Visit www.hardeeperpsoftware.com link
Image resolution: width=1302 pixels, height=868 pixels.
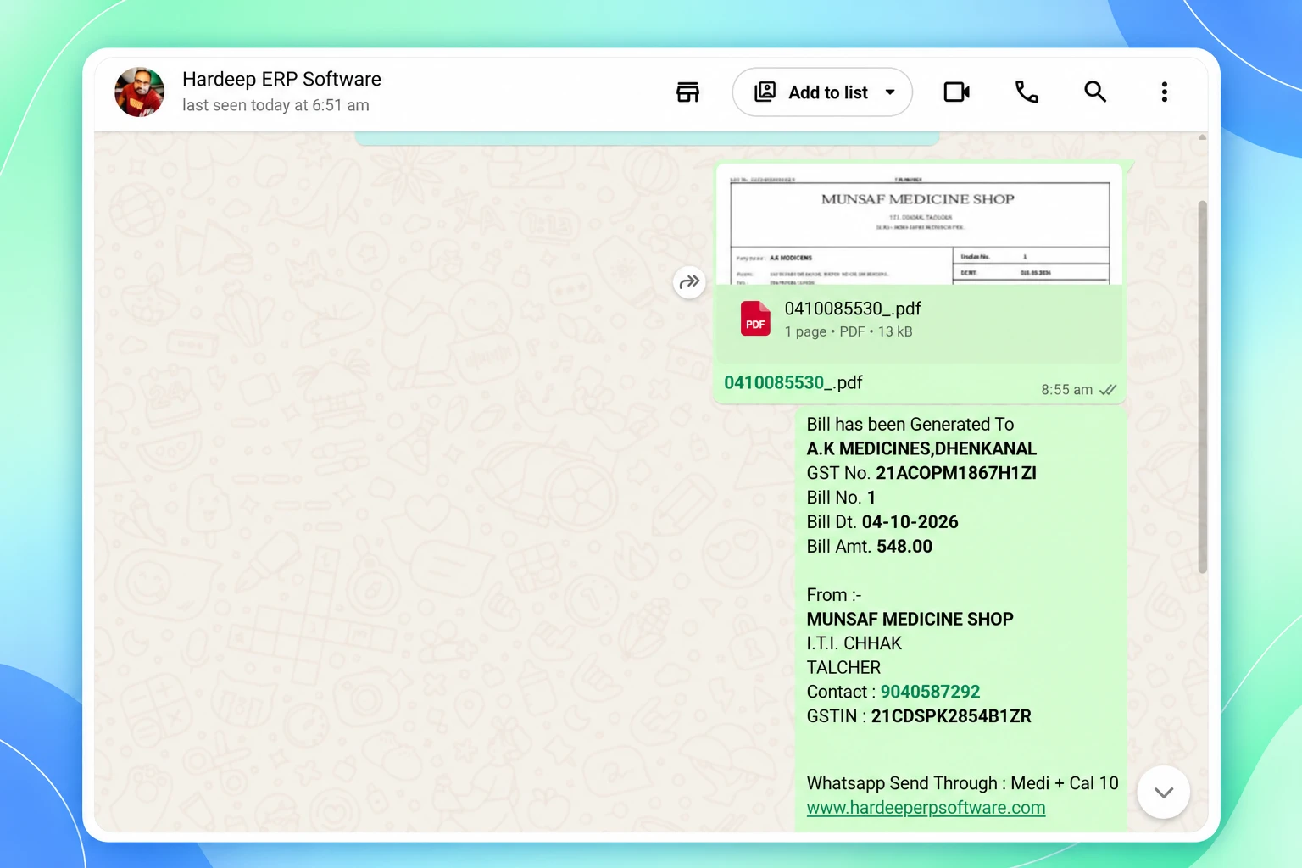[x=926, y=808]
